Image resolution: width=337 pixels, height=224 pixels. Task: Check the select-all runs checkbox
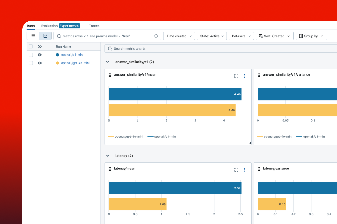pos(31,46)
